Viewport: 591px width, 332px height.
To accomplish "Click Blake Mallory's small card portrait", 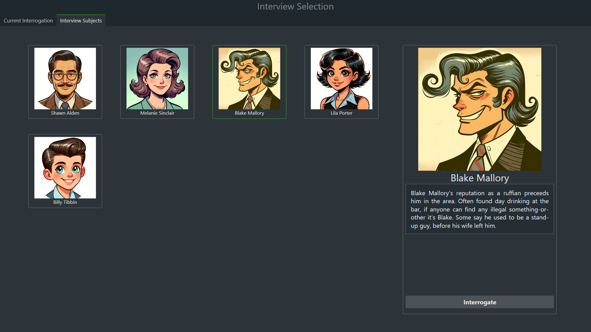I will 249,78.
